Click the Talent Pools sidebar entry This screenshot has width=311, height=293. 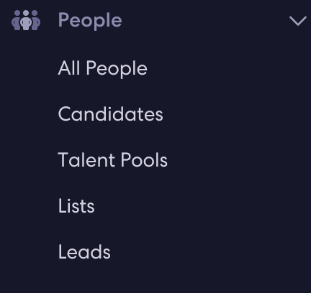113,160
